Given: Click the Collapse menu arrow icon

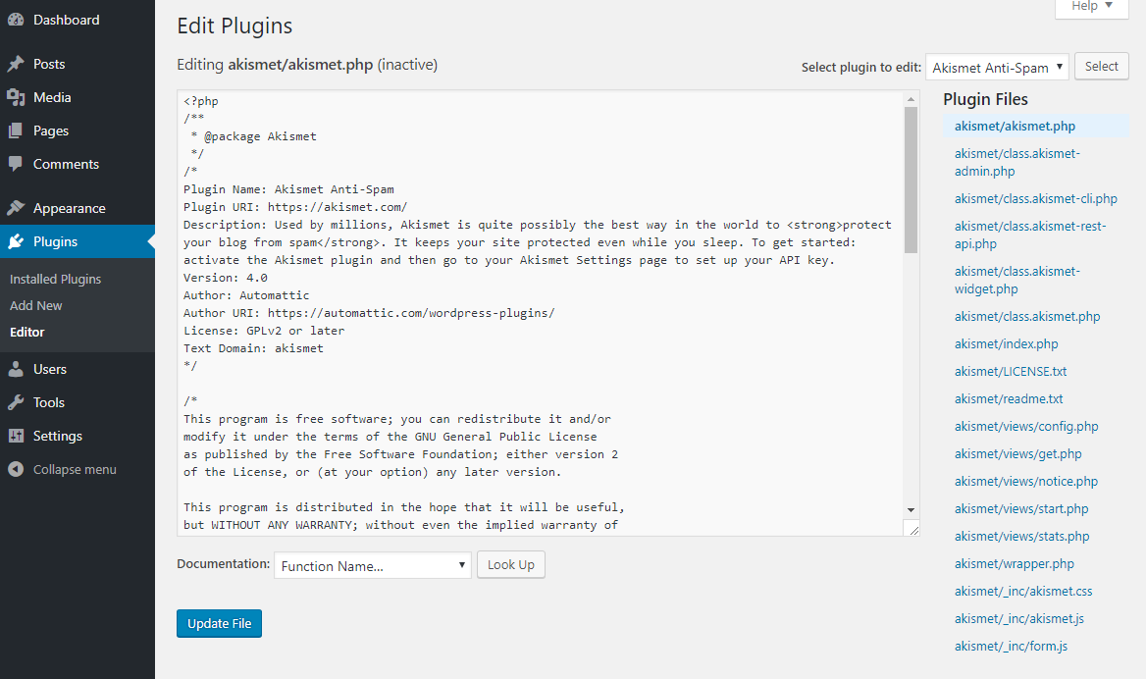Looking at the screenshot, I should click(16, 469).
